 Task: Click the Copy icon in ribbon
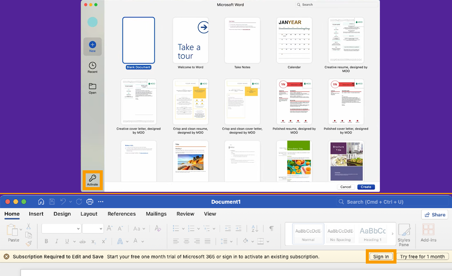[28, 235]
